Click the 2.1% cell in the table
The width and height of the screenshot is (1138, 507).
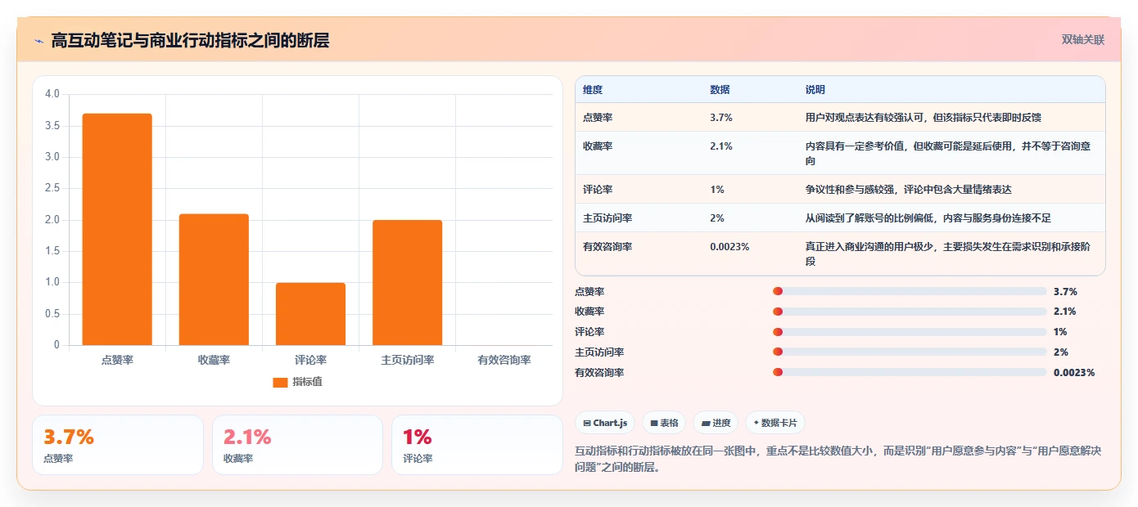[x=721, y=146]
